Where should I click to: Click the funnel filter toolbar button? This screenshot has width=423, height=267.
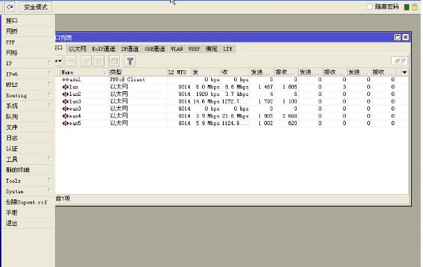pyautogui.click(x=130, y=61)
